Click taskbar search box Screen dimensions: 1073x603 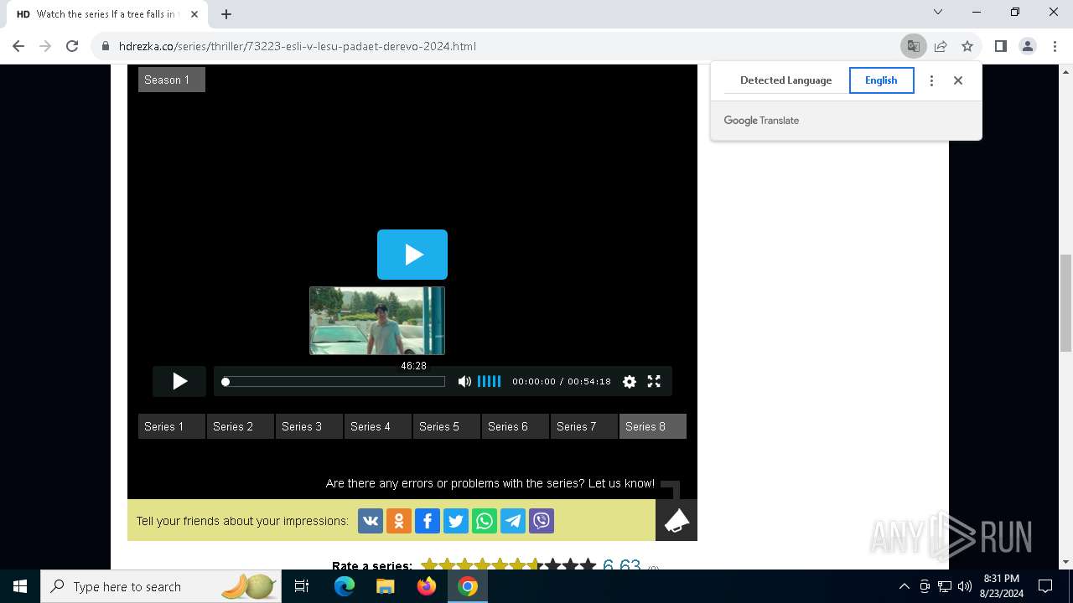click(x=162, y=586)
